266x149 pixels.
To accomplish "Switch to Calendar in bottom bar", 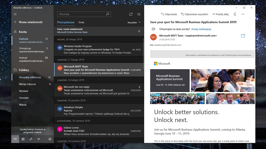I will point(23,139).
